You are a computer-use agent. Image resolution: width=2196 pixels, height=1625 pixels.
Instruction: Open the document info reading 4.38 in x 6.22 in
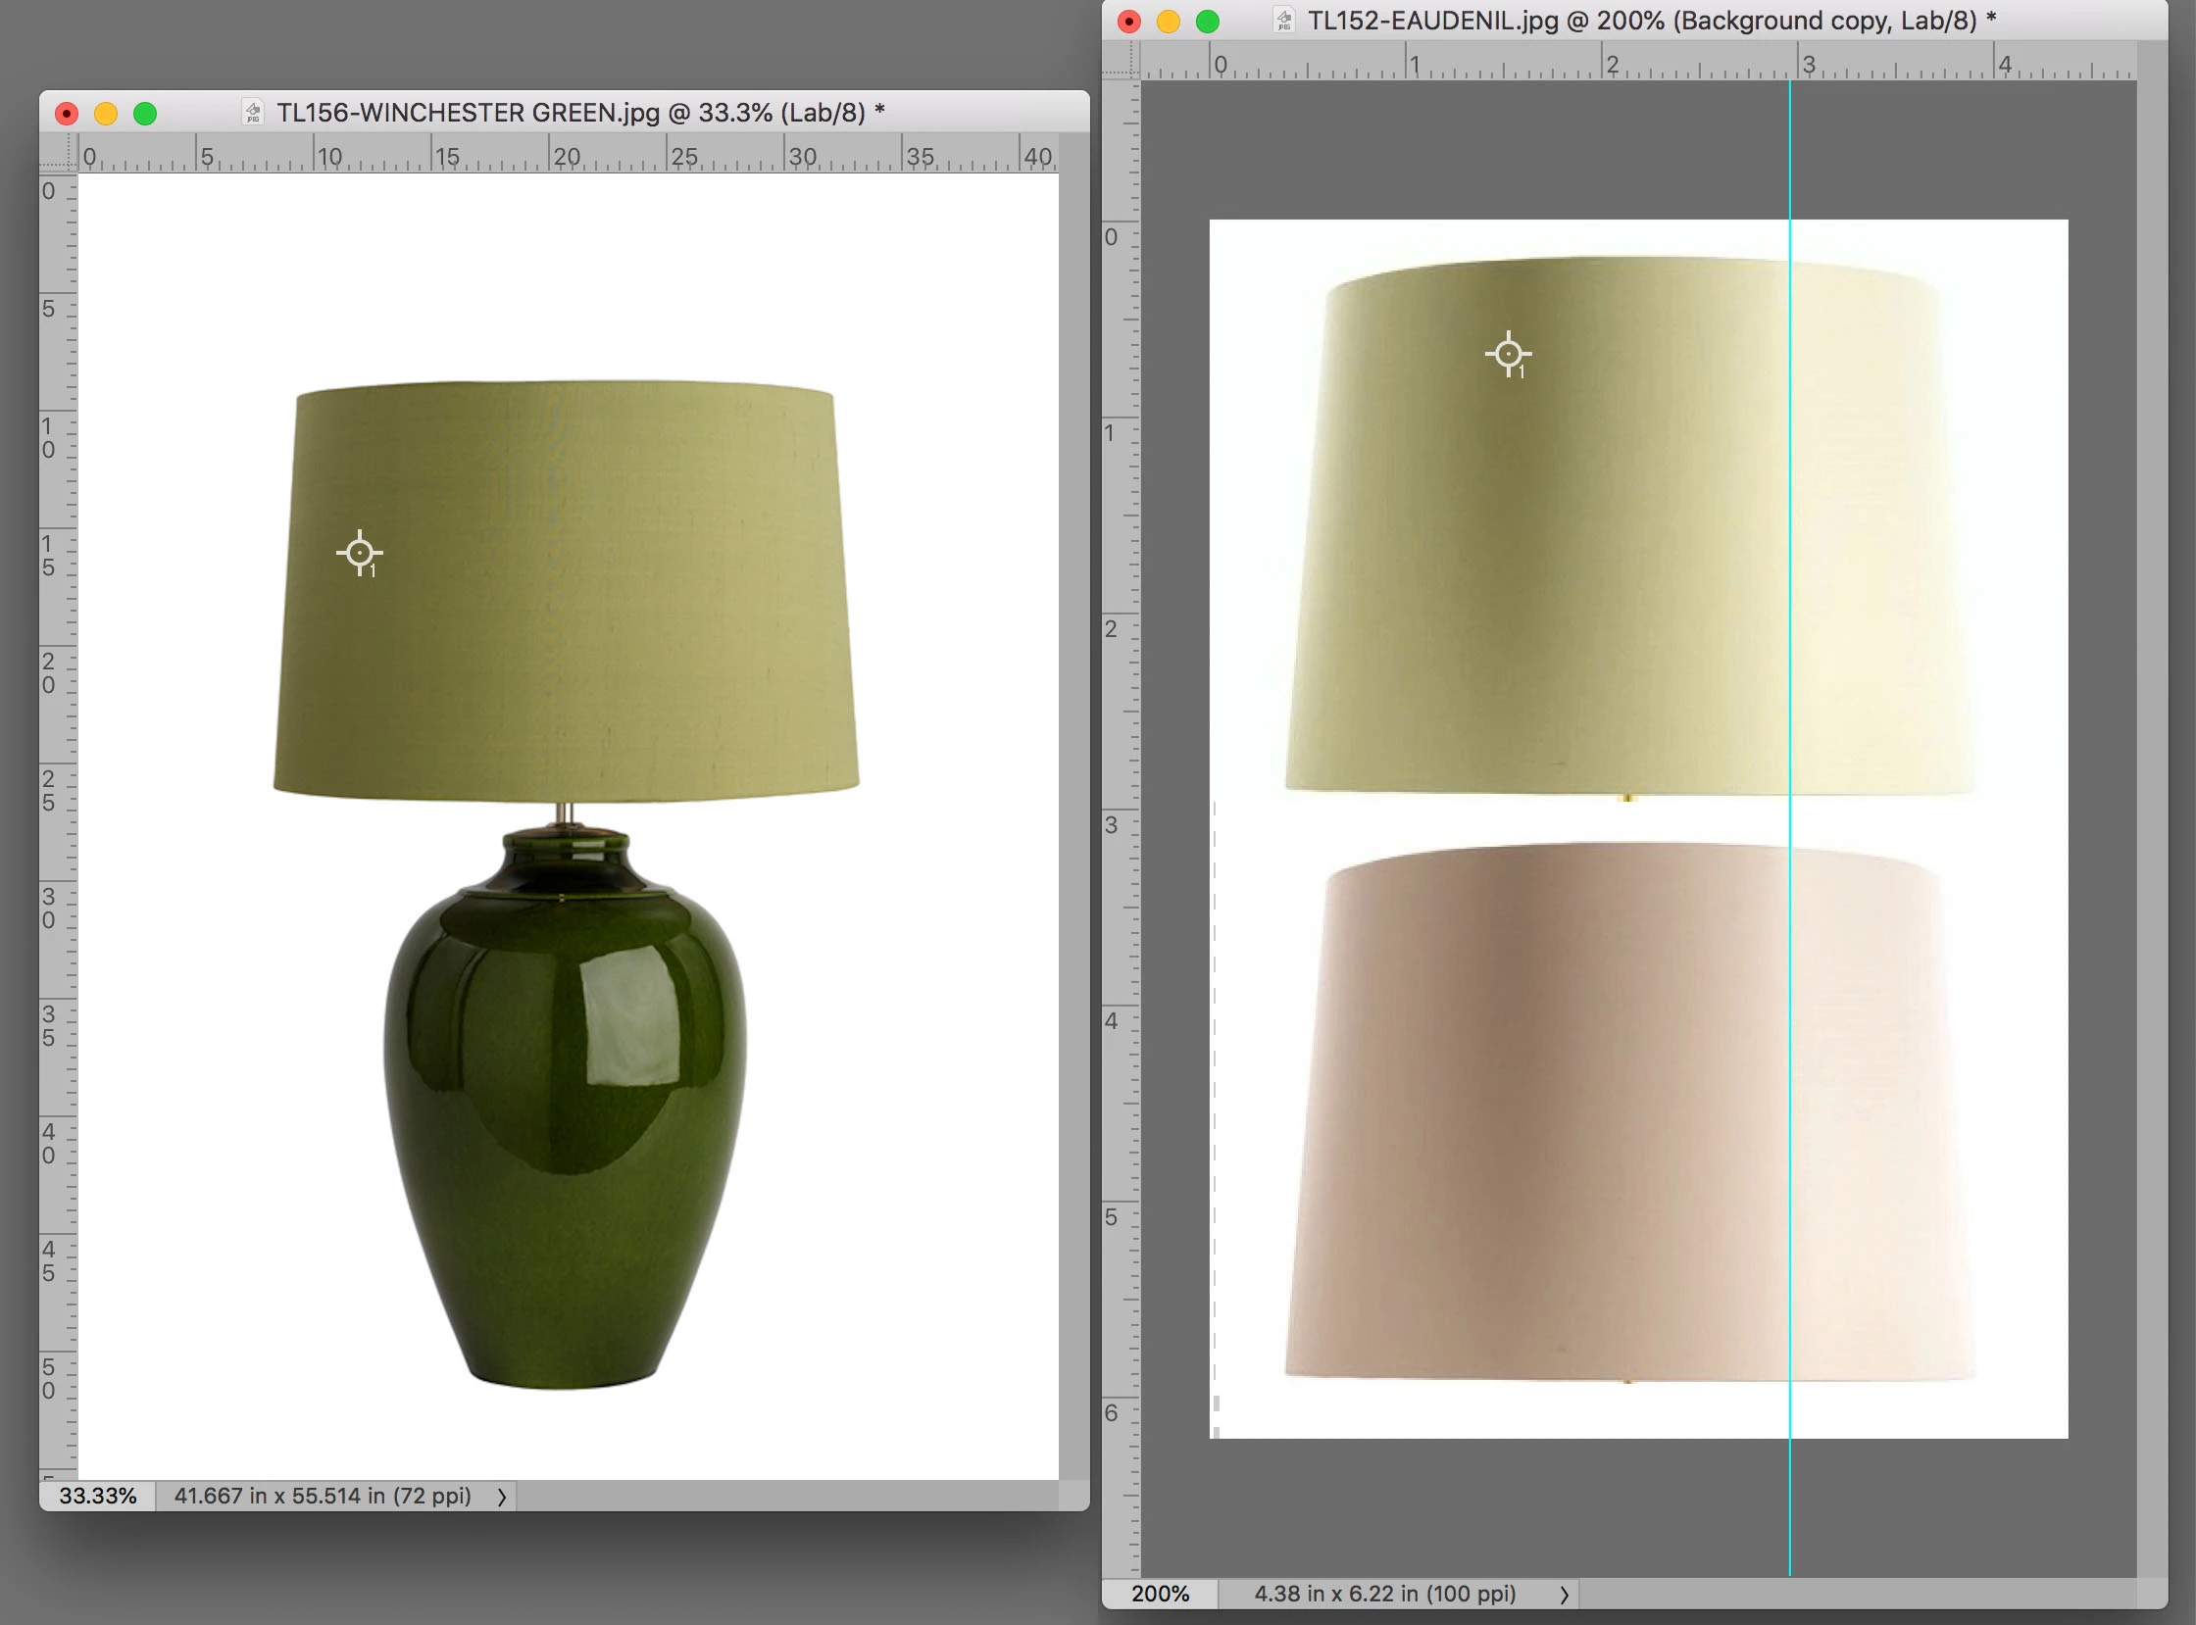click(1384, 1594)
